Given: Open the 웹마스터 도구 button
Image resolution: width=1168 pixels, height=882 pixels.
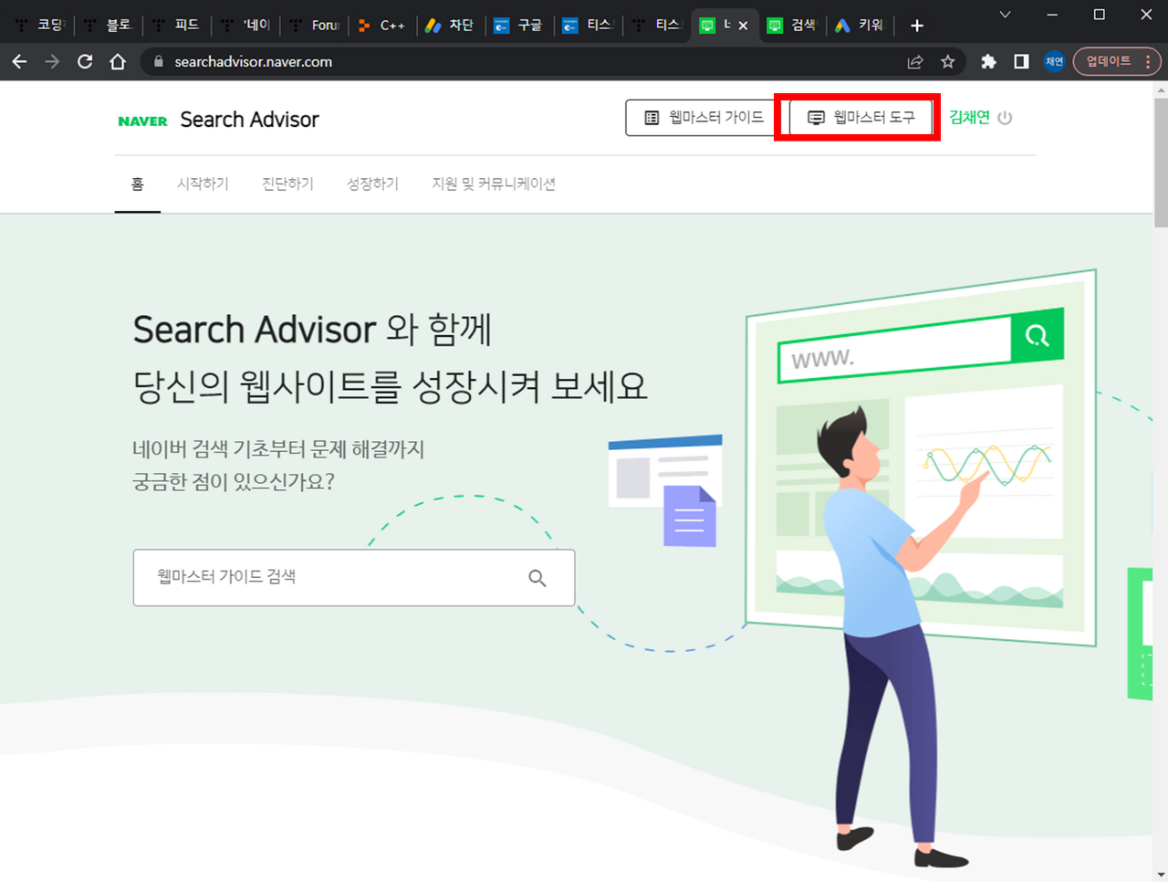Looking at the screenshot, I should [861, 118].
